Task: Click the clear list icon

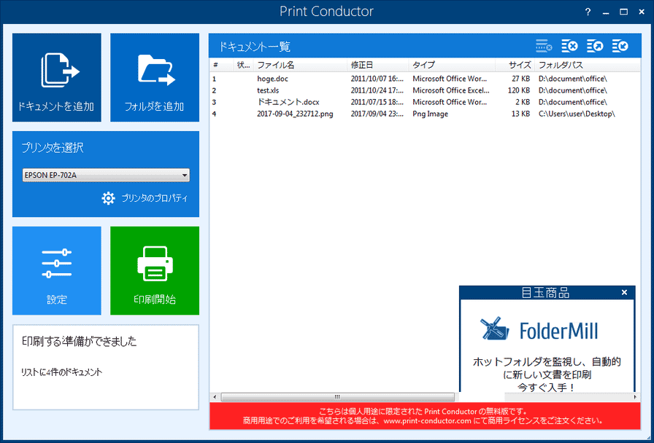Action: (x=569, y=46)
